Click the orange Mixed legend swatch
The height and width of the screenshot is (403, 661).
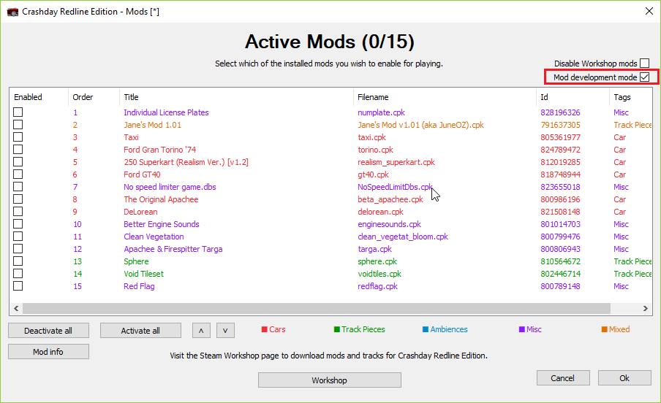(604, 329)
